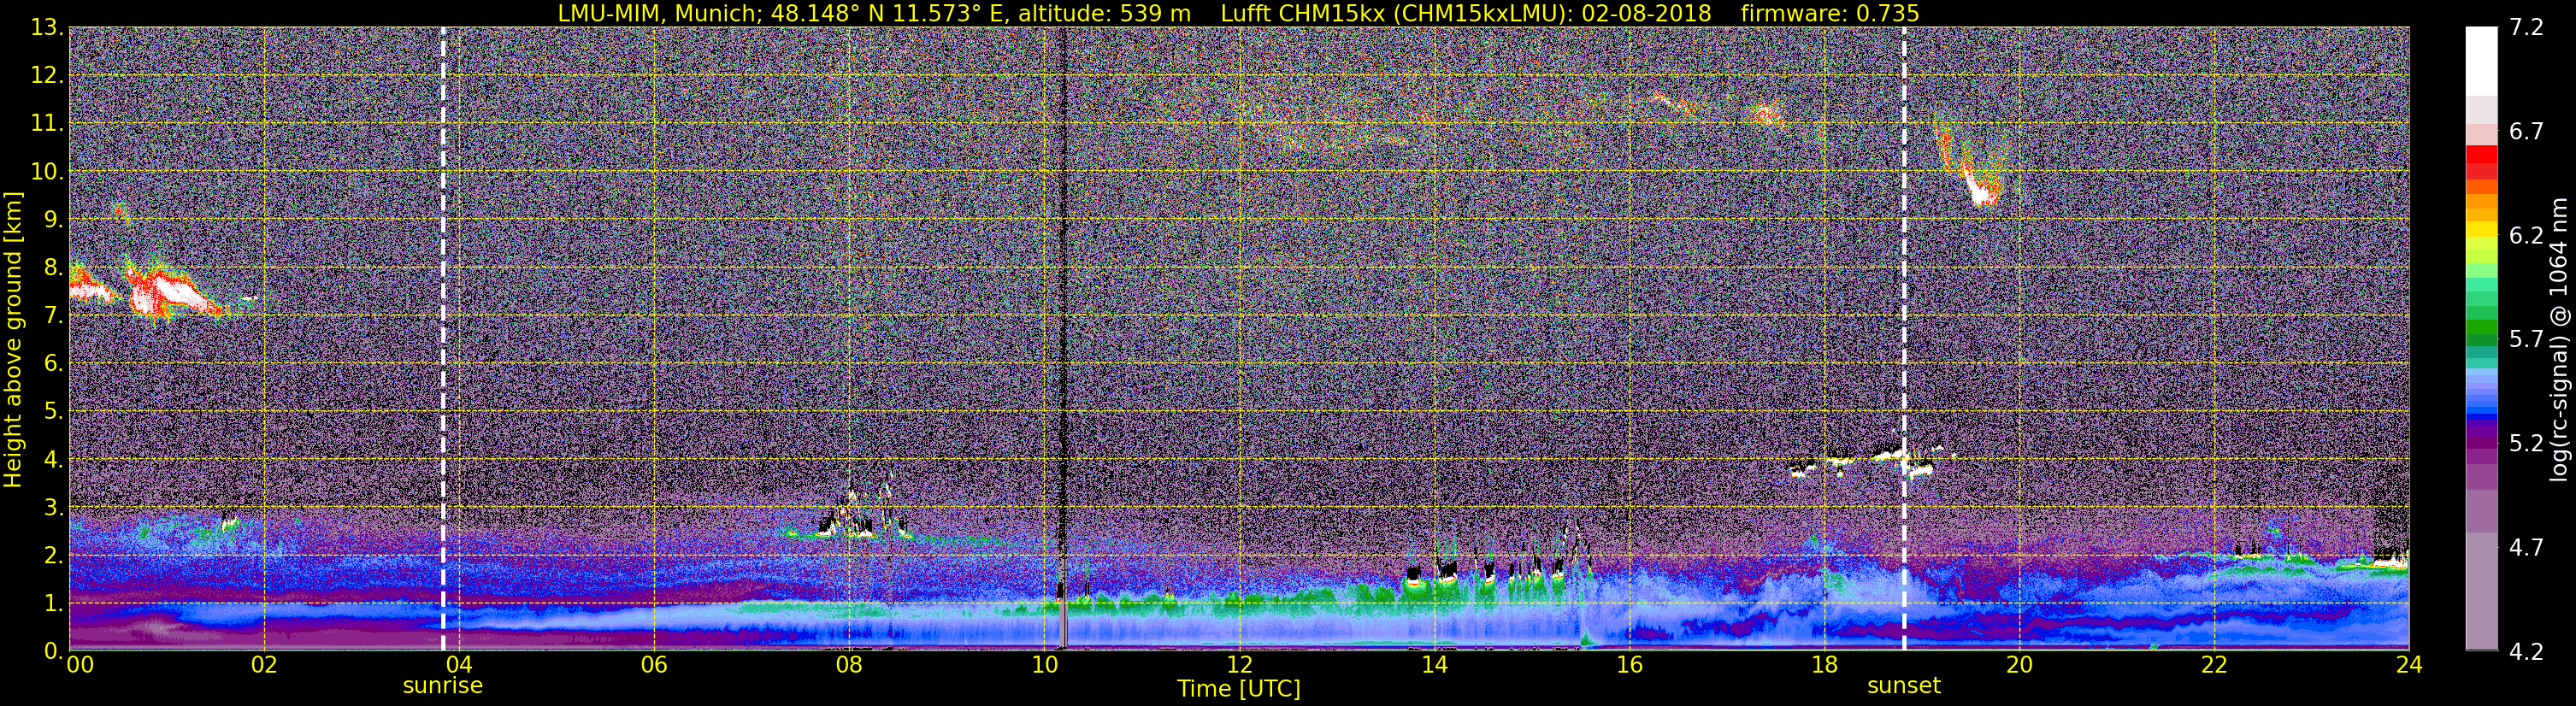Image resolution: width=2576 pixels, height=706 pixels.
Task: Click the time axis tick label 20
Action: tap(2019, 665)
